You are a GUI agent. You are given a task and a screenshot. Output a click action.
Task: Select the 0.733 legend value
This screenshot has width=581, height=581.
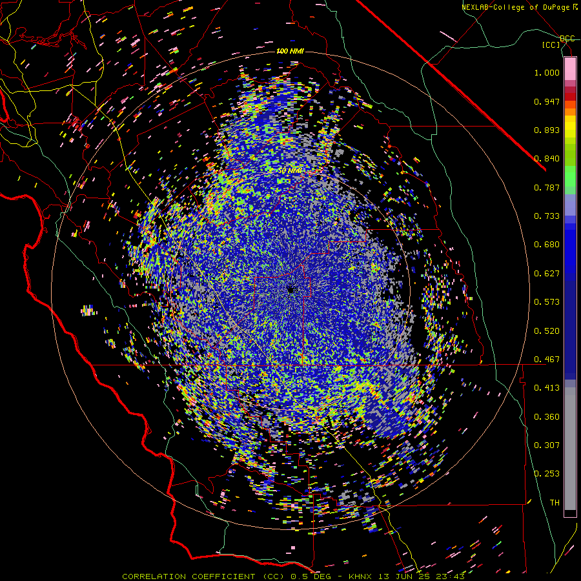(x=547, y=216)
